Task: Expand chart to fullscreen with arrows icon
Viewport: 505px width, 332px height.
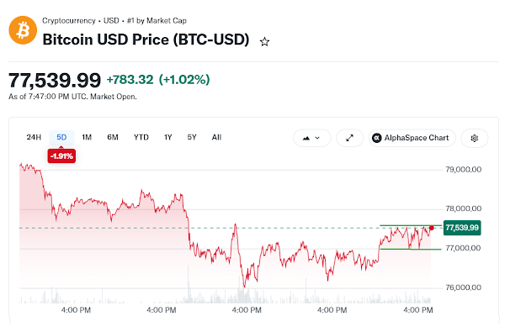Action: coord(349,138)
